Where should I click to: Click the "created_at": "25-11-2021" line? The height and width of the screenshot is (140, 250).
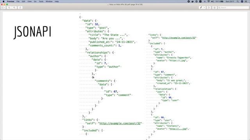coord(173,83)
